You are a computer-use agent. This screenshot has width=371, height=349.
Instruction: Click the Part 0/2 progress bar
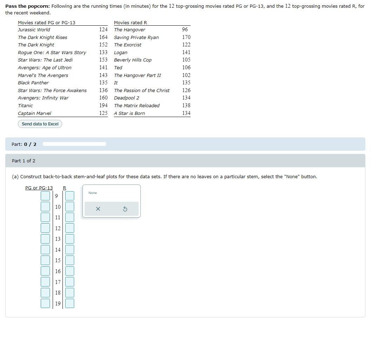[74, 144]
